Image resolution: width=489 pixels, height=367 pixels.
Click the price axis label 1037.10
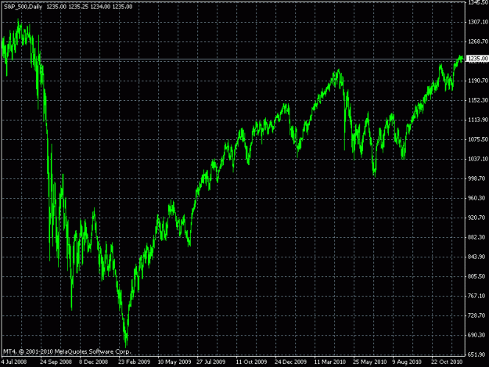[478, 159]
